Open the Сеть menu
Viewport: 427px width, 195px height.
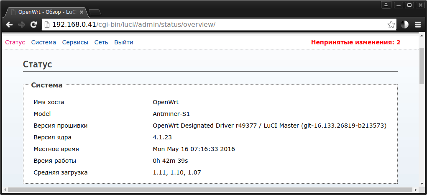(101, 42)
